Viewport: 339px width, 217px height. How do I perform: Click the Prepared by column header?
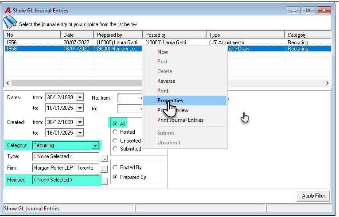(x=118, y=35)
